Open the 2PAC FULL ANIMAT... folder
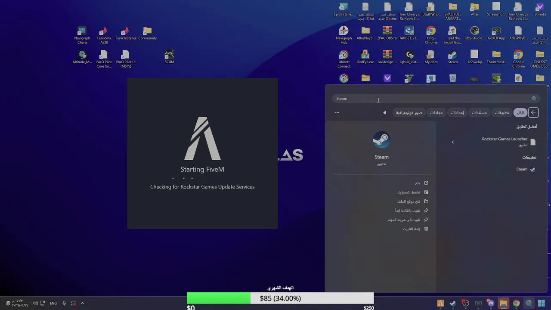Screen dimensions: 551x310 click(453, 12)
